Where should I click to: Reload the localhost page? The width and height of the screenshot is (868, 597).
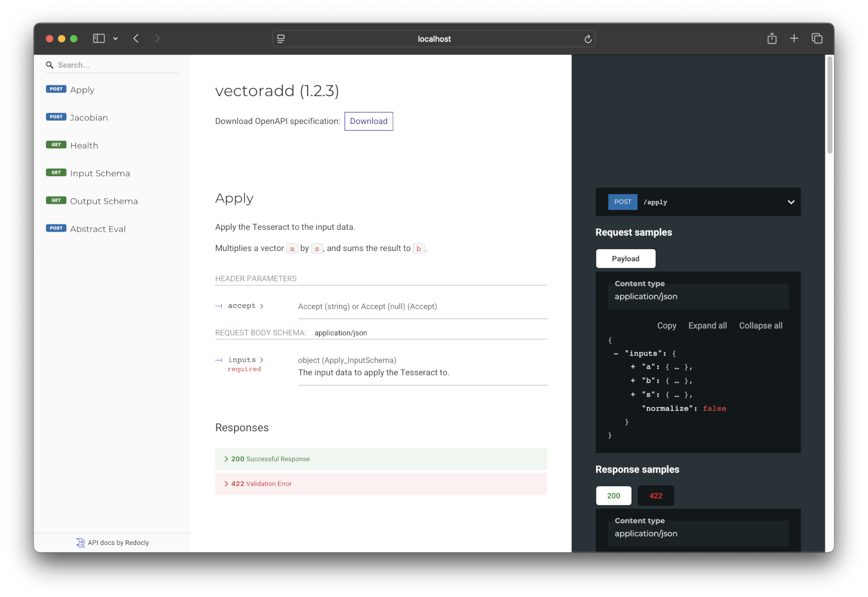[588, 39]
